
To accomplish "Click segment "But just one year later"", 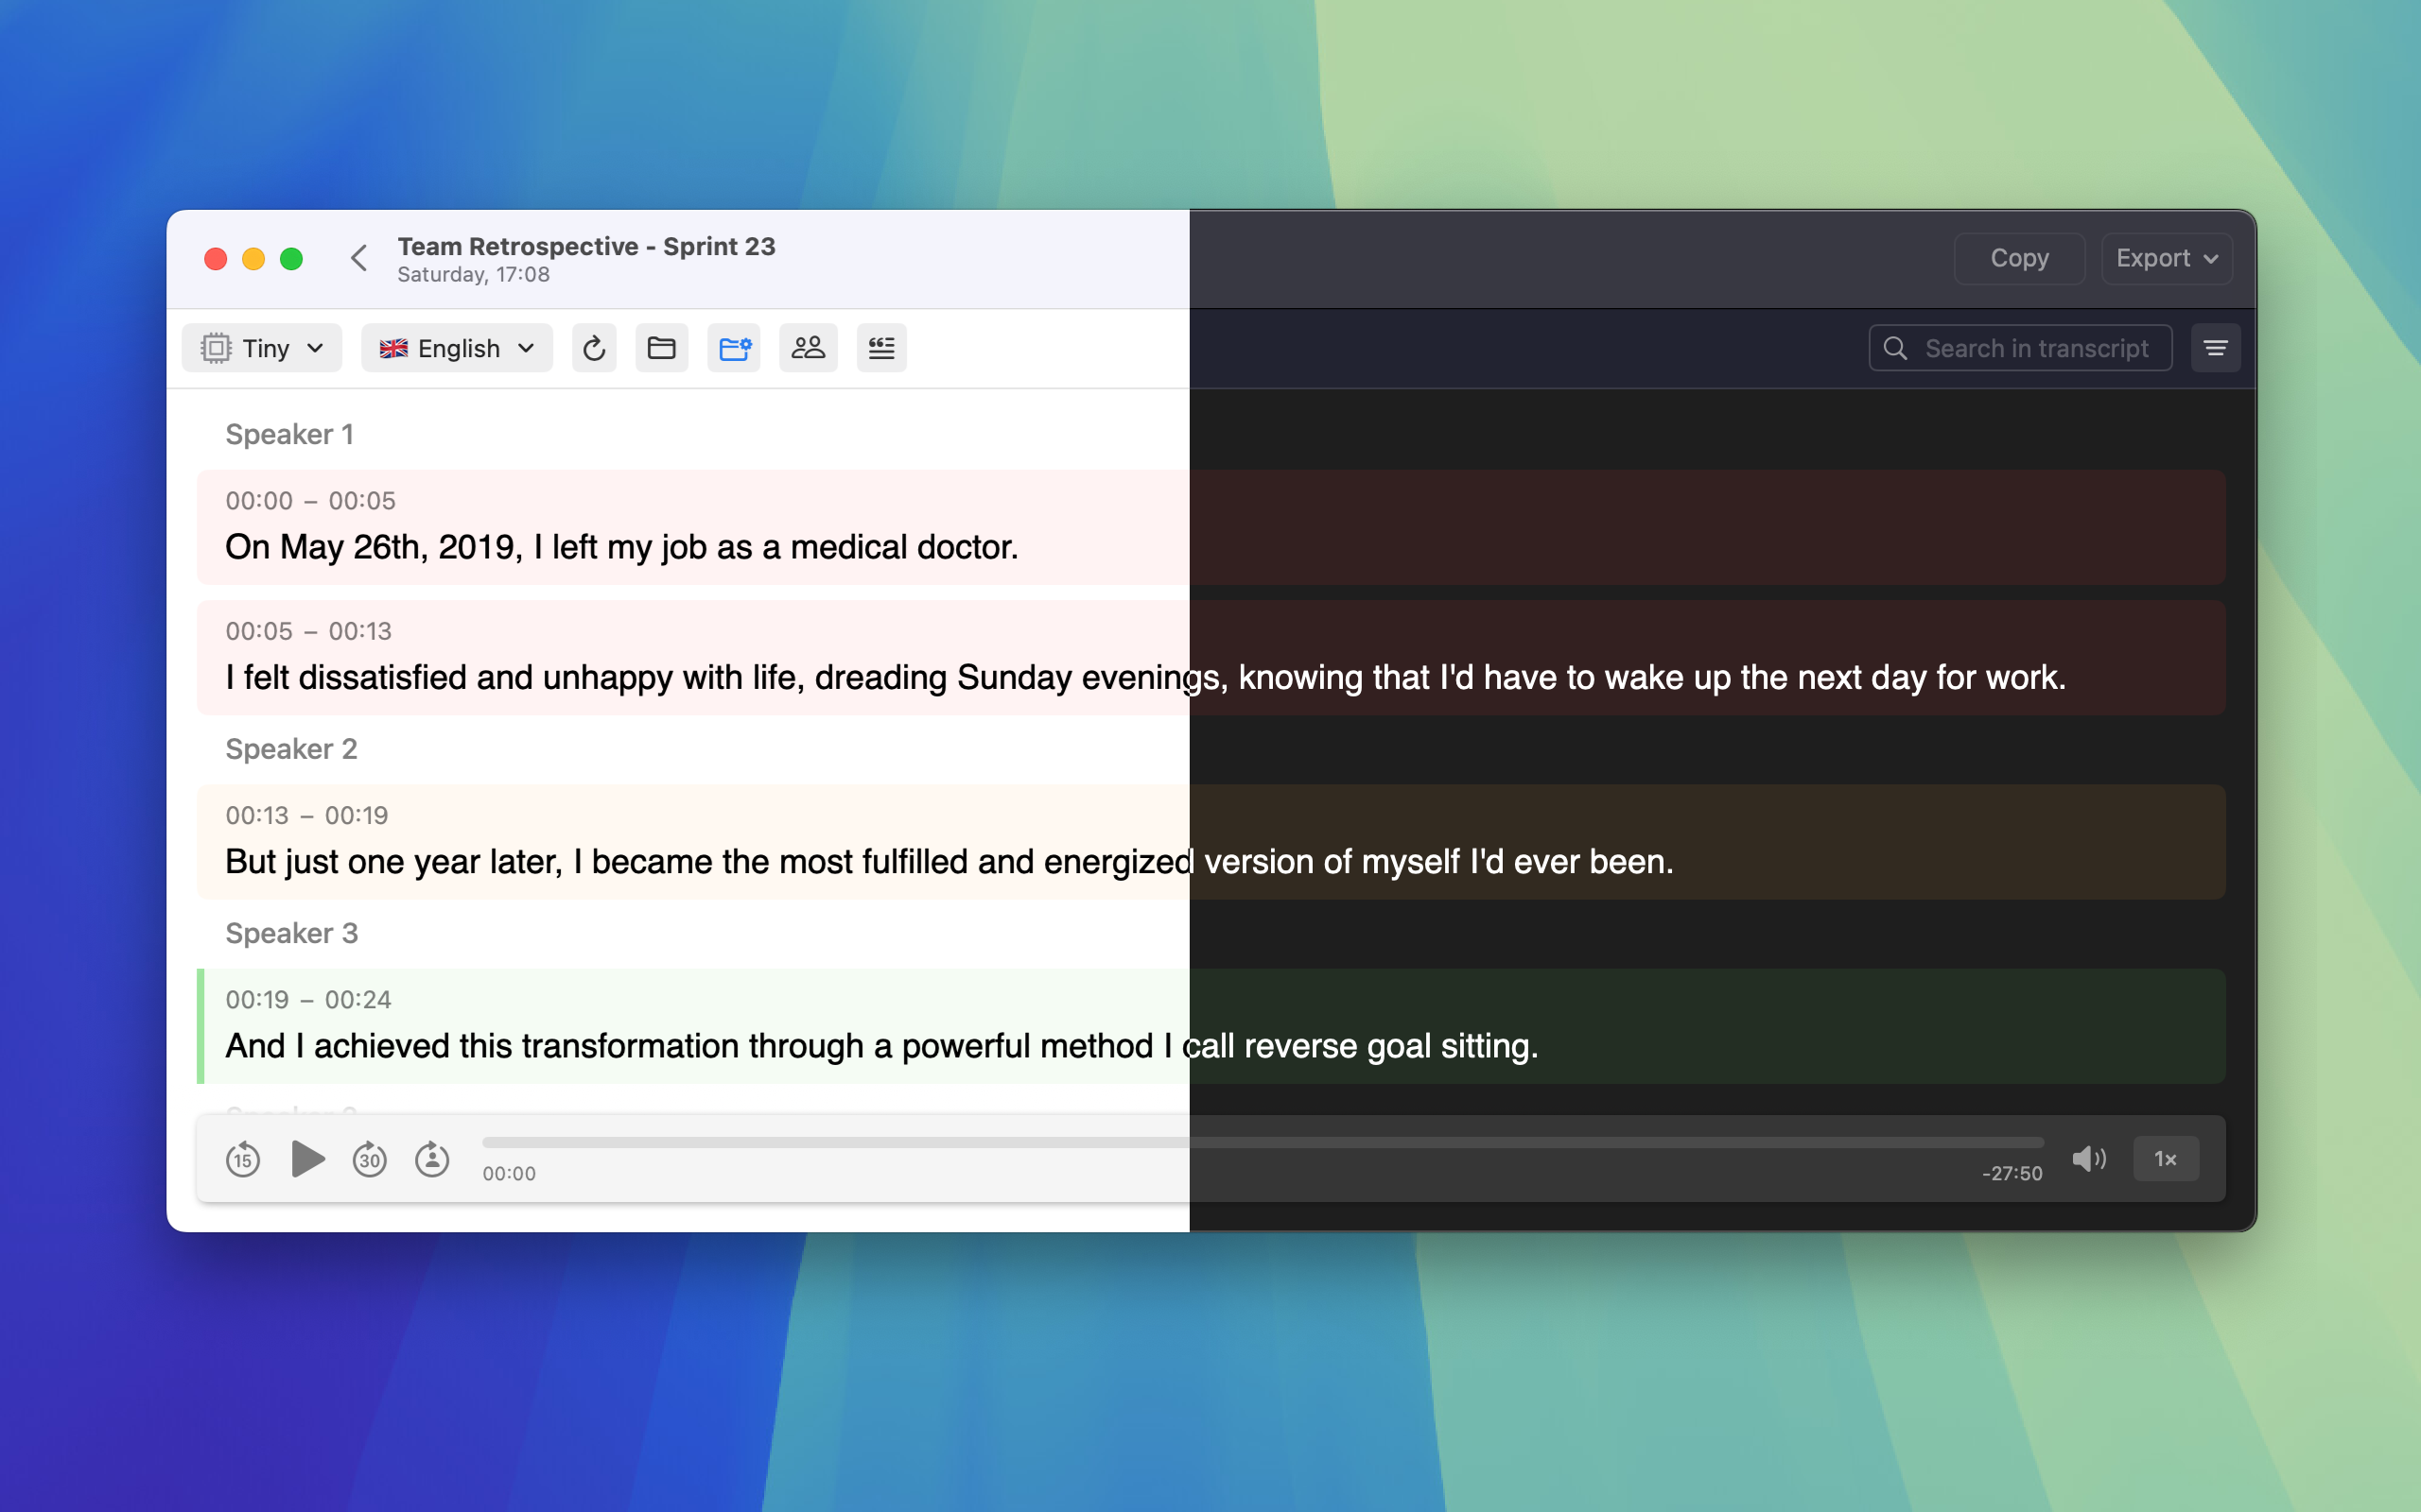I will pos(1211,842).
